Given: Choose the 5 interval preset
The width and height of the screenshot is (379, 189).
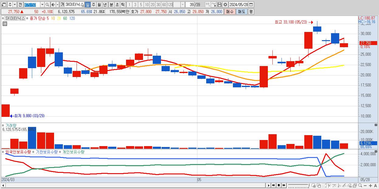Looking at the screenshot, I should 141,5.
